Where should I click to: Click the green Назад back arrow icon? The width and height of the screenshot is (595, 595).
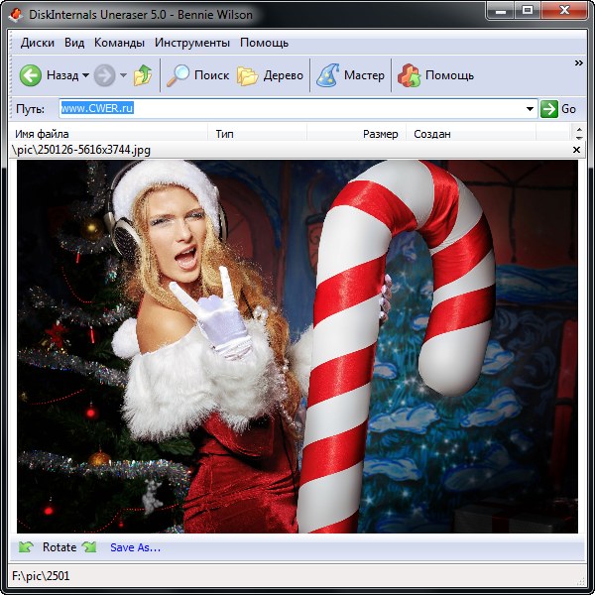(x=30, y=75)
